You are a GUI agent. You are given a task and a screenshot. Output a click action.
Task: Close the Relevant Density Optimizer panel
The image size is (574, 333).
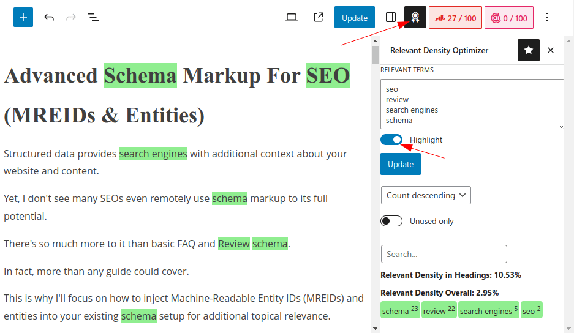tap(551, 50)
